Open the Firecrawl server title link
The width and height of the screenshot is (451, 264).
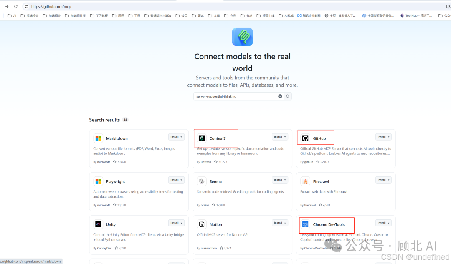coord(321,181)
